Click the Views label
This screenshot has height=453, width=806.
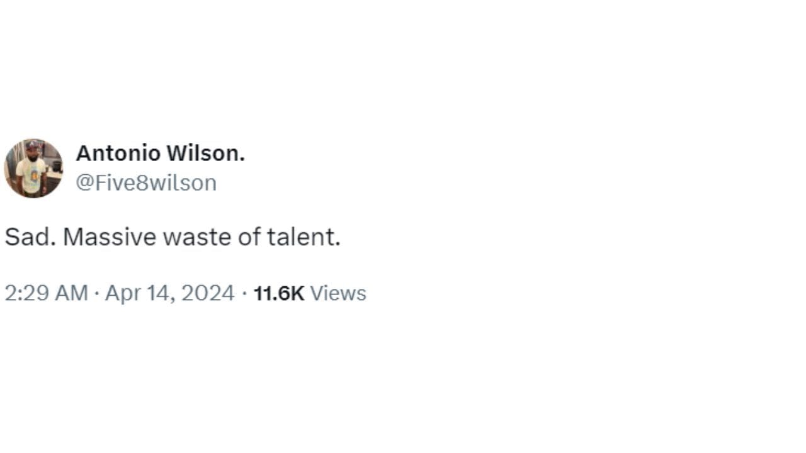click(338, 293)
